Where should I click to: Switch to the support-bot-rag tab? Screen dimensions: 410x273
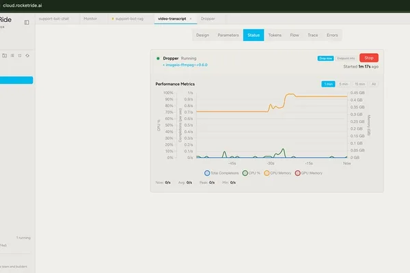(129, 18)
